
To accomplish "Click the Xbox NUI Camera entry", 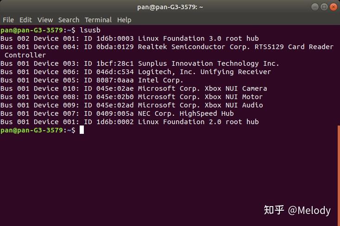I will click(x=202, y=88).
